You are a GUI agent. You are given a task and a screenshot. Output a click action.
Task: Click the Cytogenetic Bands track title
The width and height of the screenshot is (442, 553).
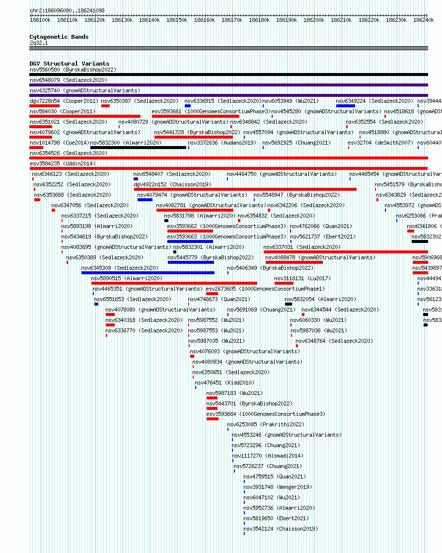(59, 37)
